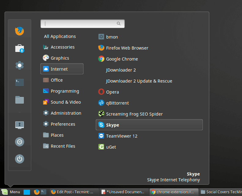
Task: Click the Programming category icon
Action: click(x=46, y=91)
